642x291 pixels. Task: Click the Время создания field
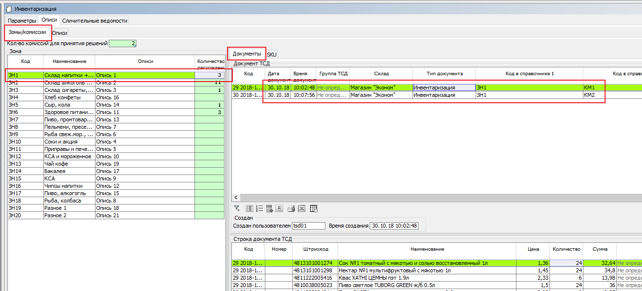394,226
